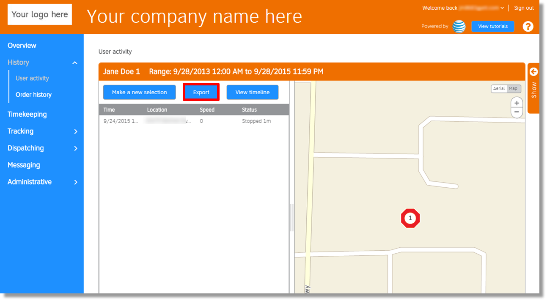This screenshot has width=547, height=301.
Task: Click View timeline
Action: [x=252, y=92]
